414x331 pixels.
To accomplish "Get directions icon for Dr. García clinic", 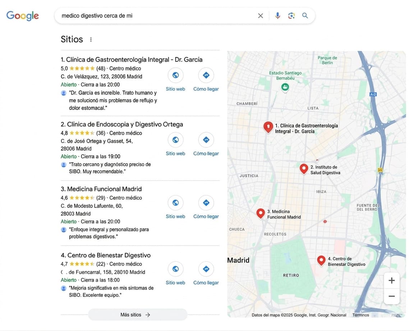I will [206, 75].
